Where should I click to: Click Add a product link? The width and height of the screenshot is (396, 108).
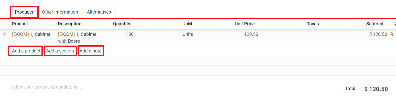[26, 51]
